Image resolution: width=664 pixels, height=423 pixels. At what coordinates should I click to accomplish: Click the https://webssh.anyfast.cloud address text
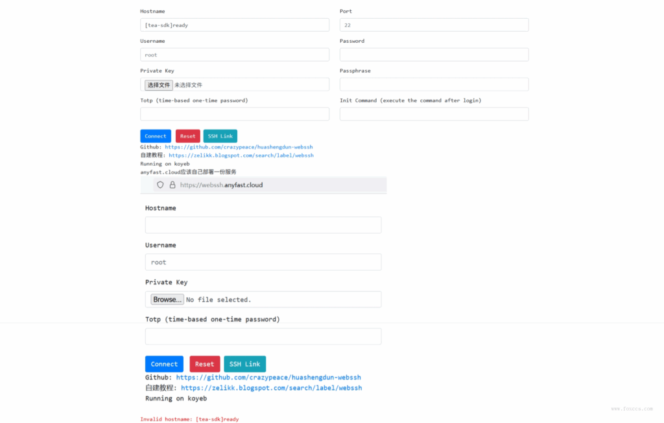222,185
